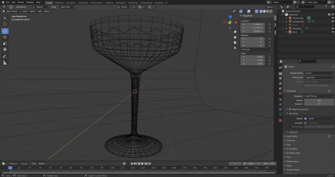Click the Render samples field showing 200
The height and width of the screenshot is (177, 335).
[x=319, y=100]
